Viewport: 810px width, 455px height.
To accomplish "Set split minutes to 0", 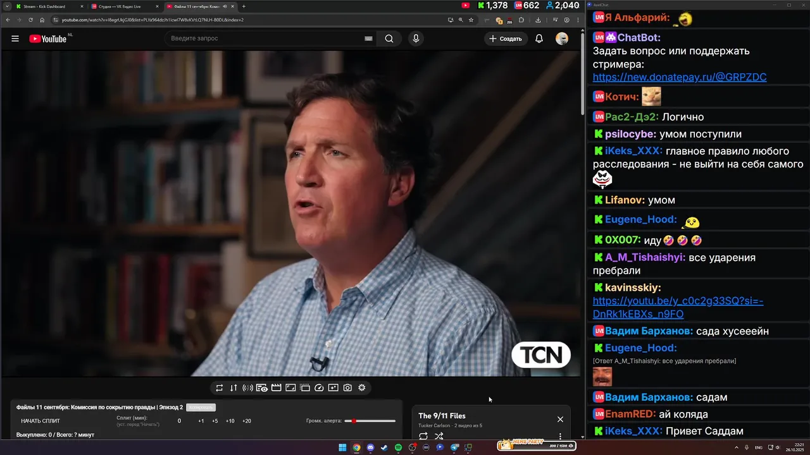I will [179, 421].
